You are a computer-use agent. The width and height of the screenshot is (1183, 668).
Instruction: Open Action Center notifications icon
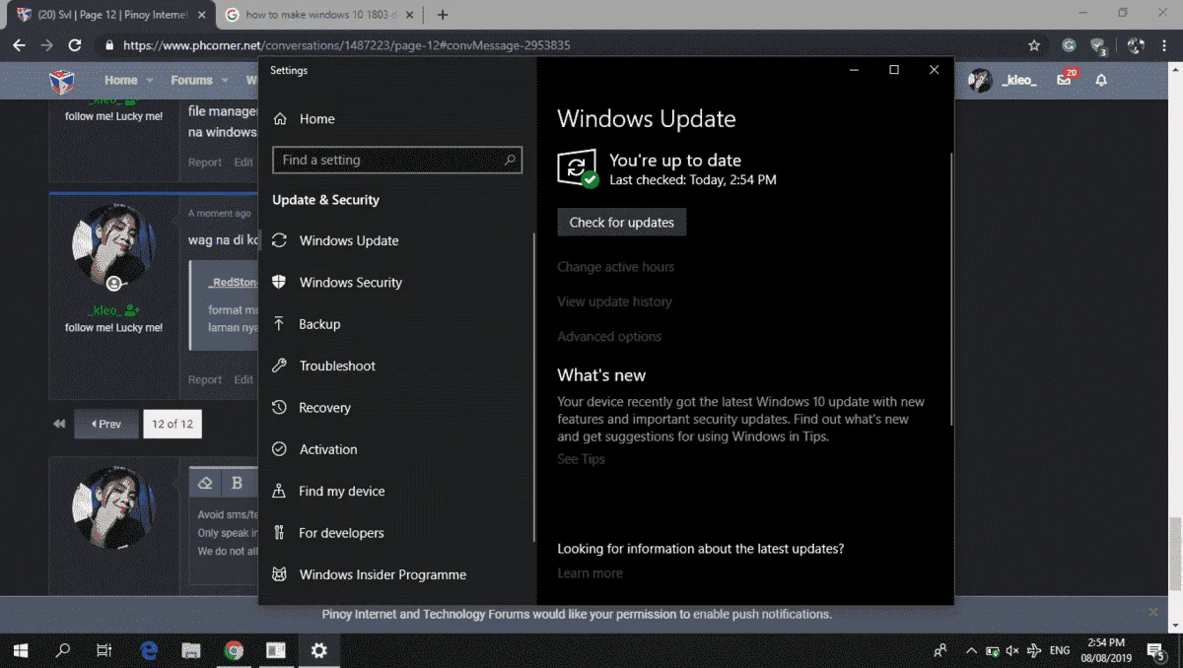[1155, 650]
